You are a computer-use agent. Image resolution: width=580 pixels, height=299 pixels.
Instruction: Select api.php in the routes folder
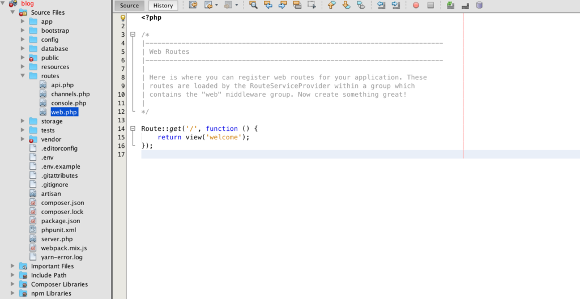coord(62,85)
